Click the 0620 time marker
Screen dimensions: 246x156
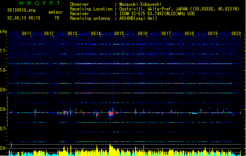236,34
